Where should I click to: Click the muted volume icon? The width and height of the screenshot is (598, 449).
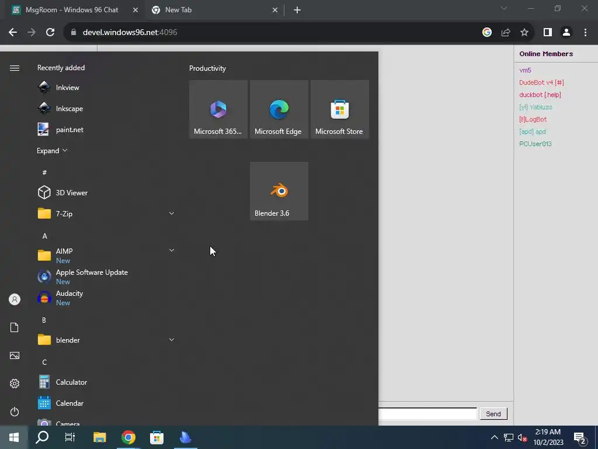[x=522, y=437]
